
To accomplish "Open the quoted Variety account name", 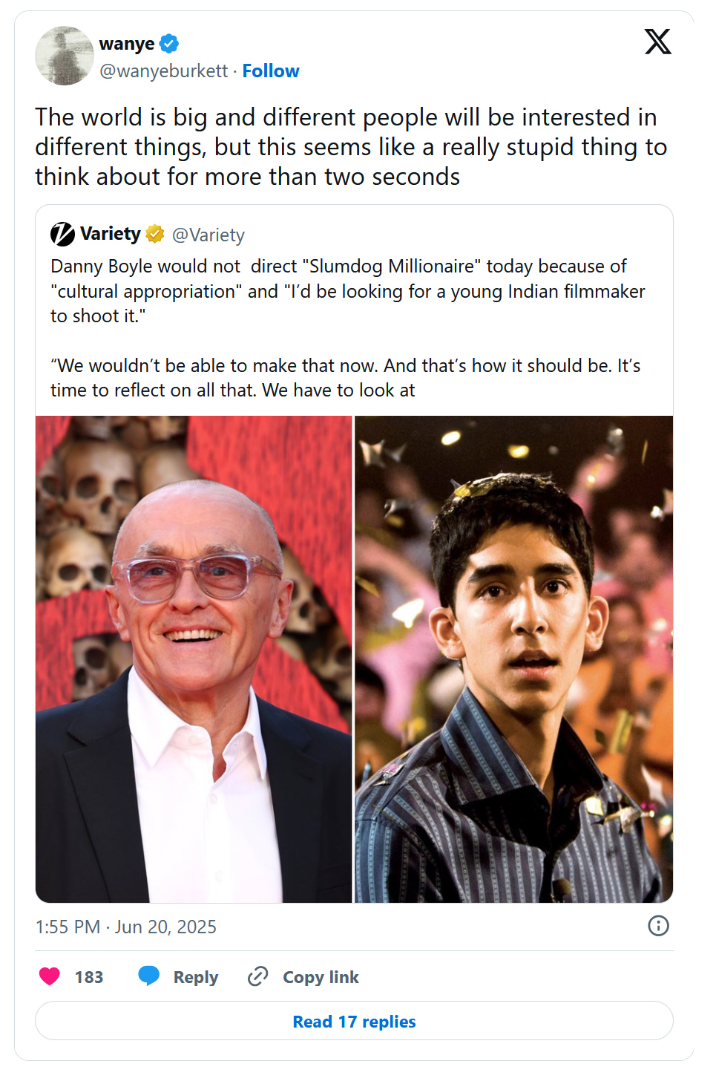I will point(111,235).
